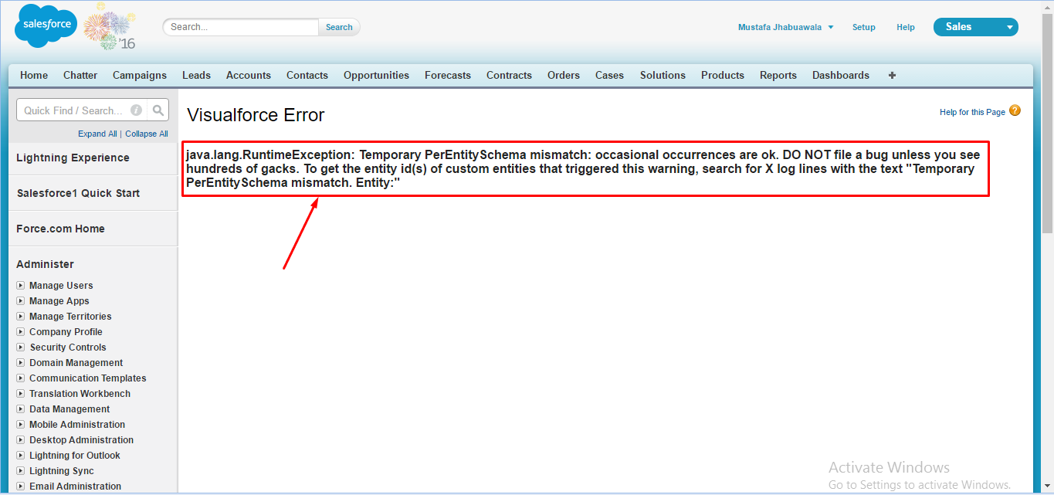Click the Quick Find magnifier icon
The width and height of the screenshot is (1054, 495).
pyautogui.click(x=158, y=110)
